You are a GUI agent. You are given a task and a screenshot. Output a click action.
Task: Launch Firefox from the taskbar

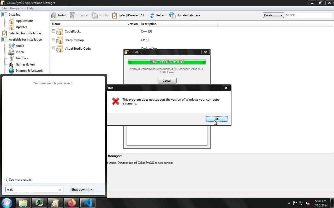(x=72, y=203)
